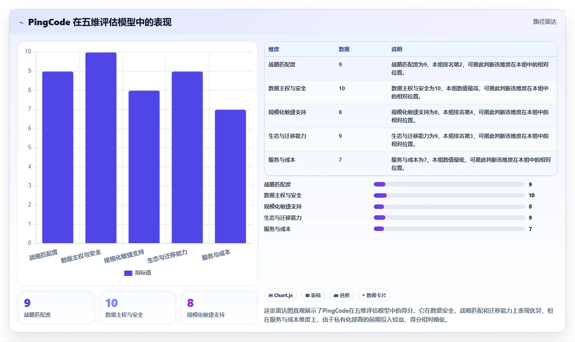Click the 数据主权与安全 x-axis label
575x342 pixels.
(81, 256)
